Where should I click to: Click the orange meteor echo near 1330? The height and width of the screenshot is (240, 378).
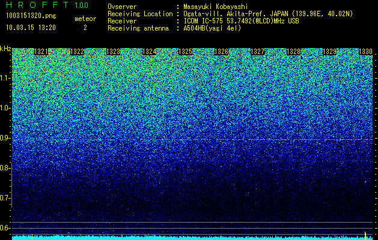click(x=365, y=182)
